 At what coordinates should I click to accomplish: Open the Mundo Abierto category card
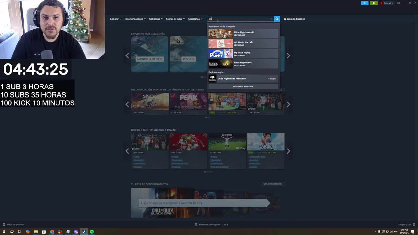click(x=150, y=54)
